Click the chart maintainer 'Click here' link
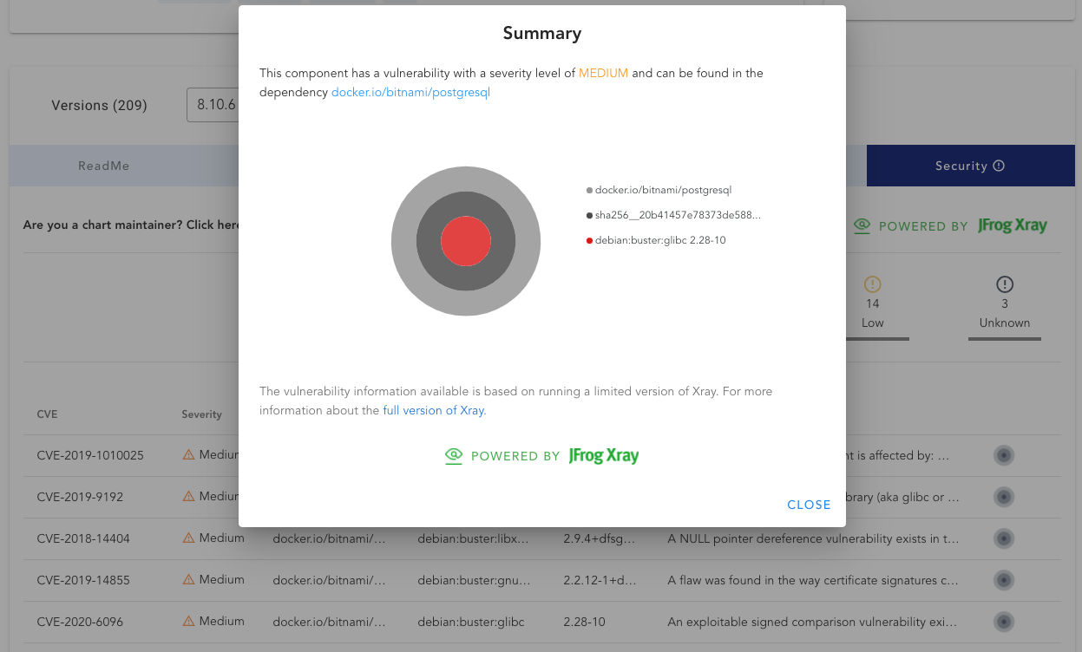Image resolution: width=1082 pixels, height=652 pixels. 213,225
